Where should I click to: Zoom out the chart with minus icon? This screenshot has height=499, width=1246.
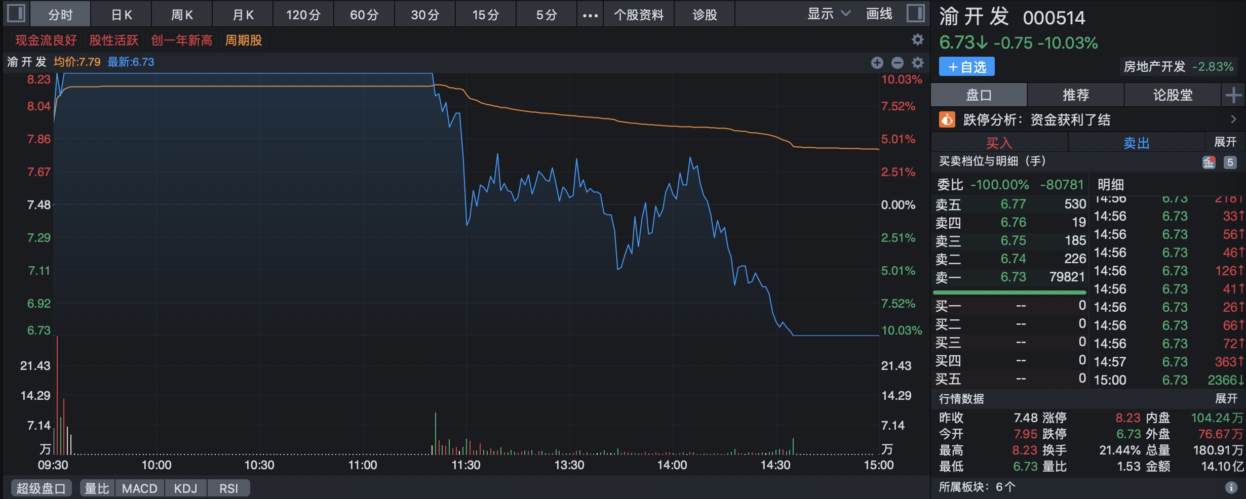point(898,62)
